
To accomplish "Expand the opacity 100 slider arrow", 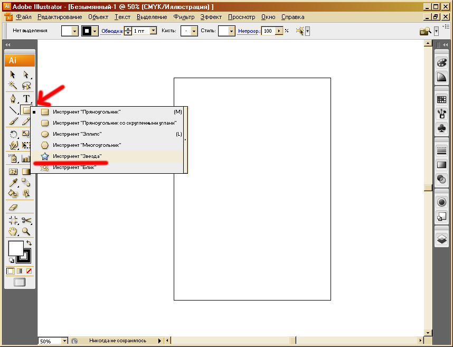I will tap(279, 31).
